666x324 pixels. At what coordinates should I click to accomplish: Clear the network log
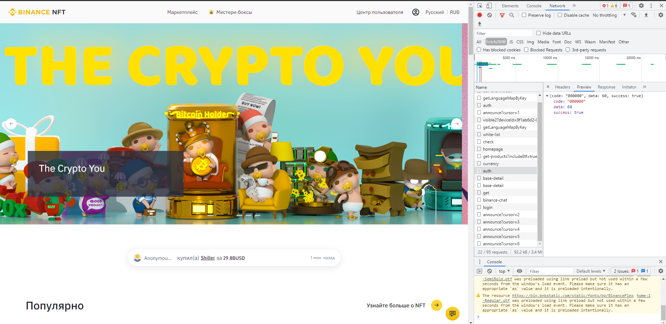pyautogui.click(x=489, y=15)
